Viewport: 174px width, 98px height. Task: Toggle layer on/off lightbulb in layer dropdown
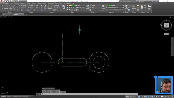pyautogui.click(x=67, y=5)
